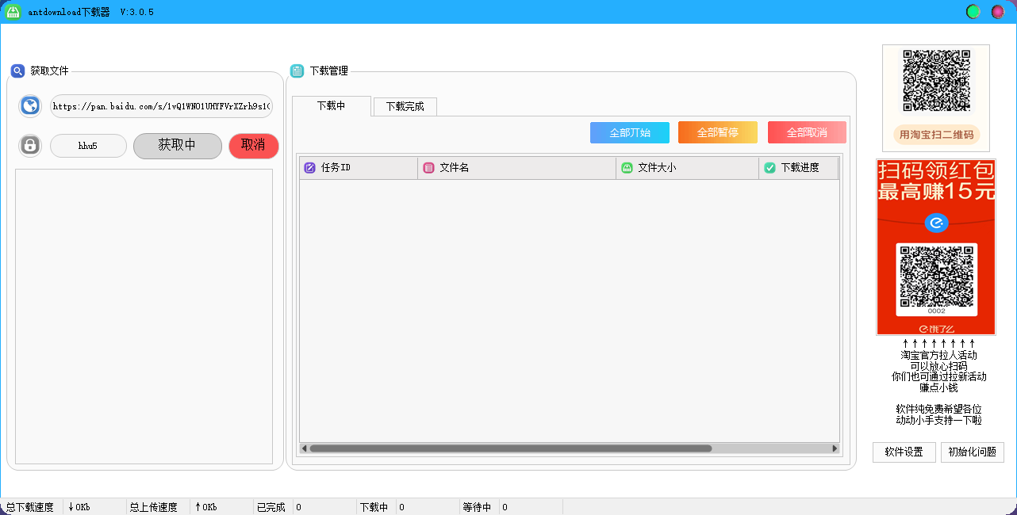Select the 下载中 tab
This screenshot has height=515, width=1017.
pyautogui.click(x=332, y=107)
